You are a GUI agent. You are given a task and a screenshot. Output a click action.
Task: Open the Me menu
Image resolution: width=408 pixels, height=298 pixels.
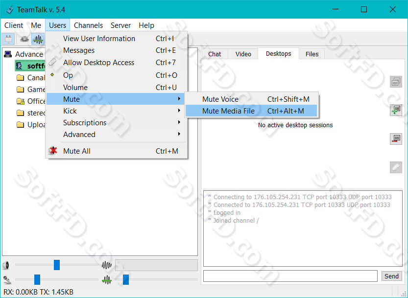36,25
